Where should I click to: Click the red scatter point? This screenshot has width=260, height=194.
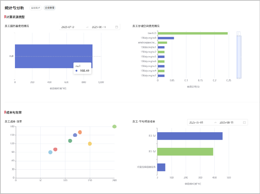55,150
